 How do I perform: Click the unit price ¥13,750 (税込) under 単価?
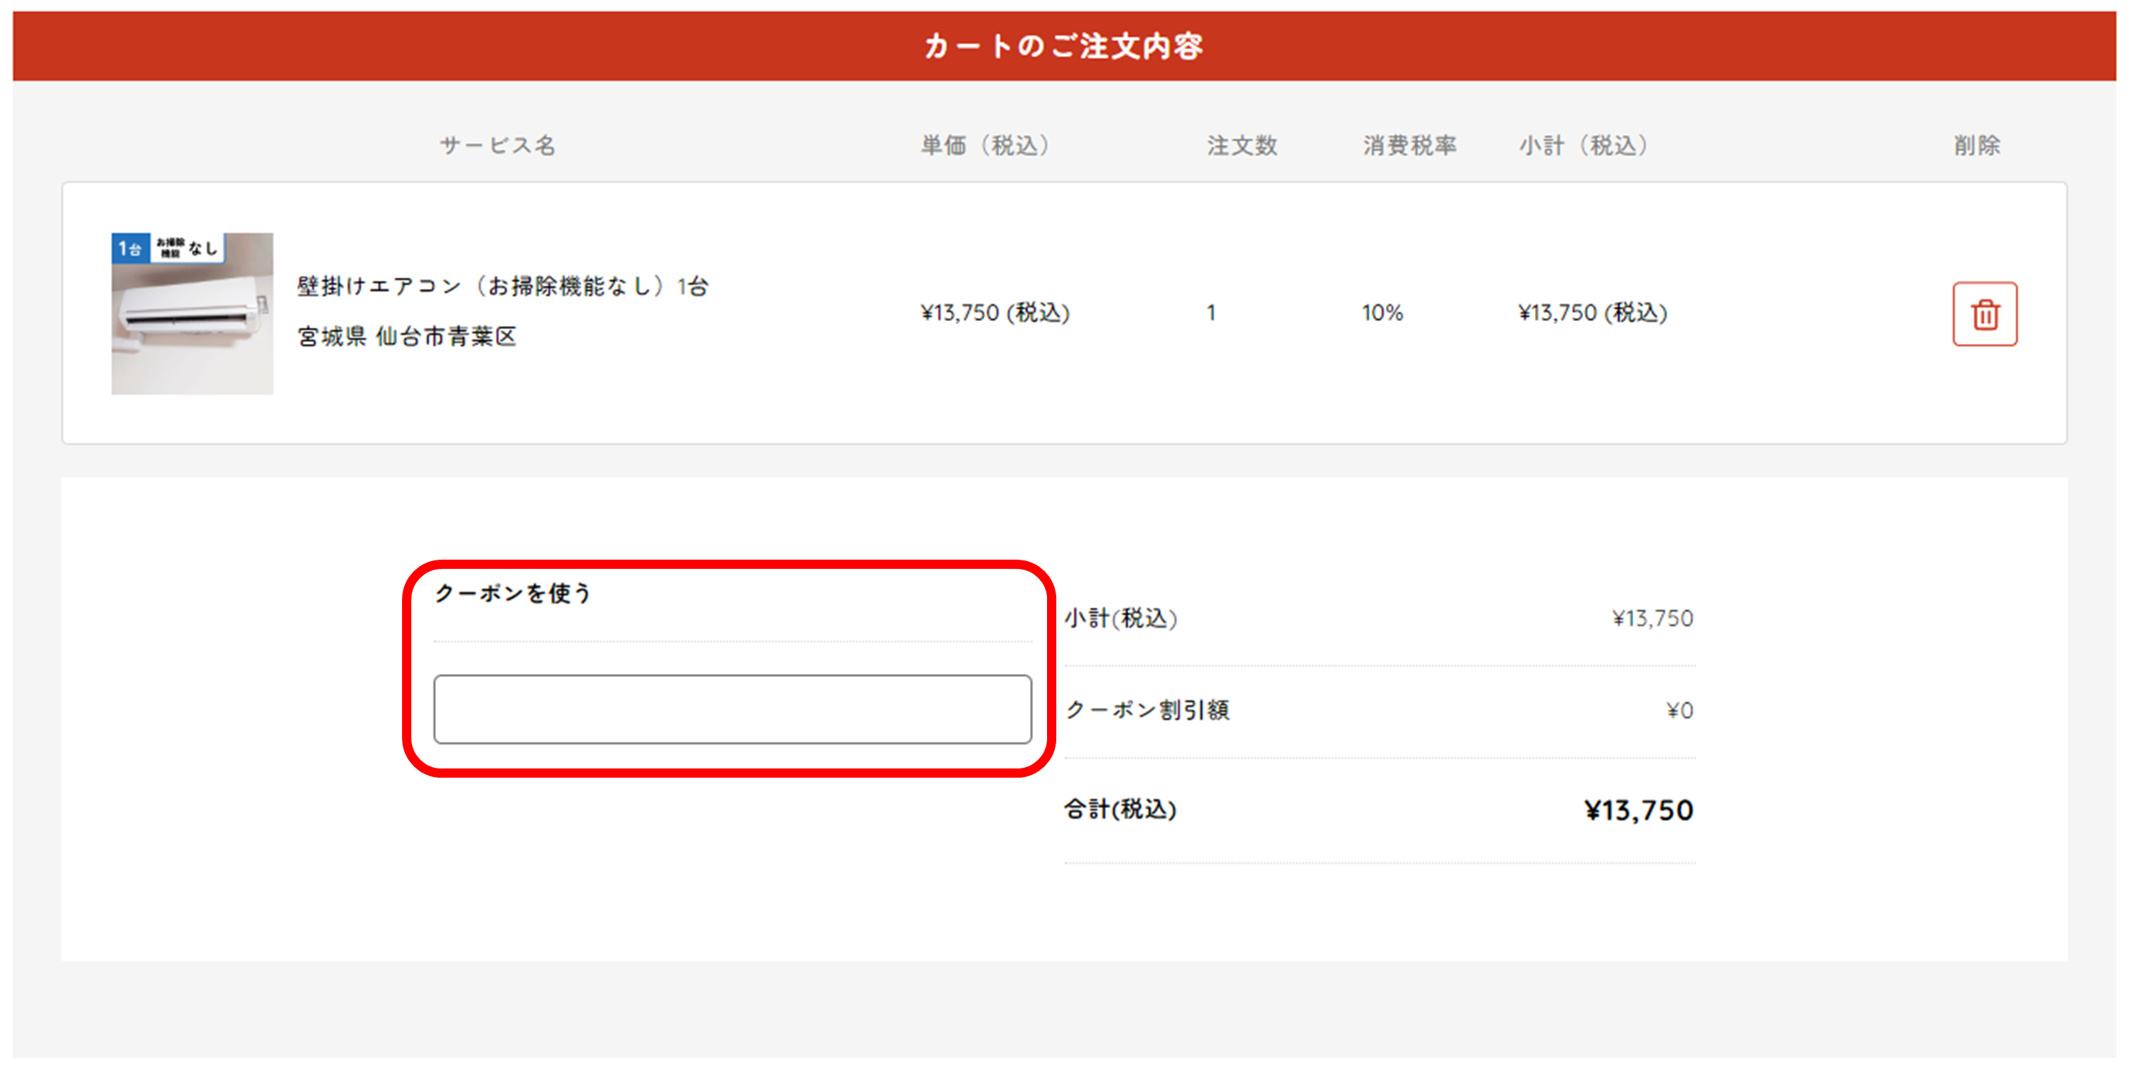click(x=995, y=312)
